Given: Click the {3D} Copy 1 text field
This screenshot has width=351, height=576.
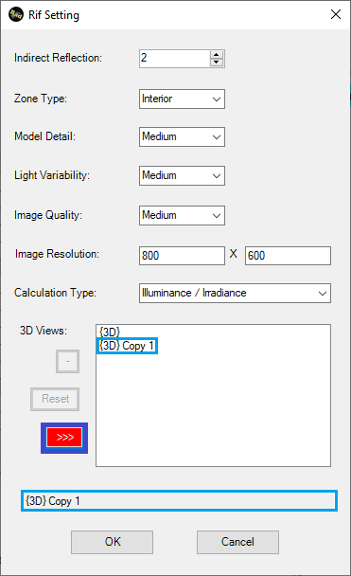Looking at the screenshot, I should (179, 501).
